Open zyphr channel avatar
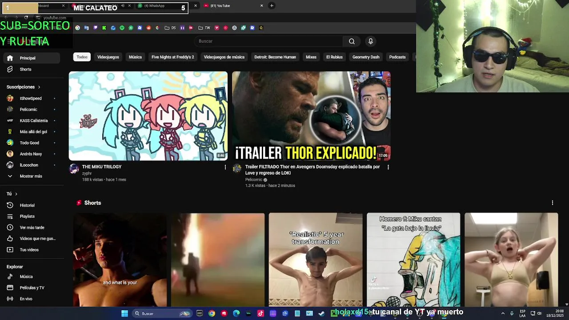The height and width of the screenshot is (320, 569). pos(74,169)
